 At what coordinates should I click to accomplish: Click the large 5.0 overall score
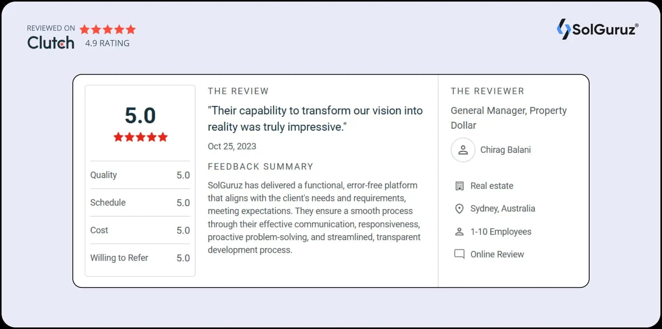[140, 115]
